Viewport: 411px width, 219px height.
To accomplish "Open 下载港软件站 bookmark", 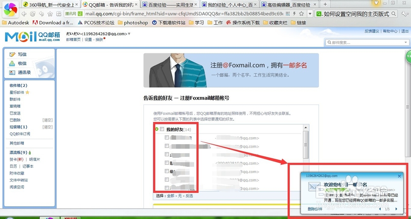I will (x=169, y=23).
